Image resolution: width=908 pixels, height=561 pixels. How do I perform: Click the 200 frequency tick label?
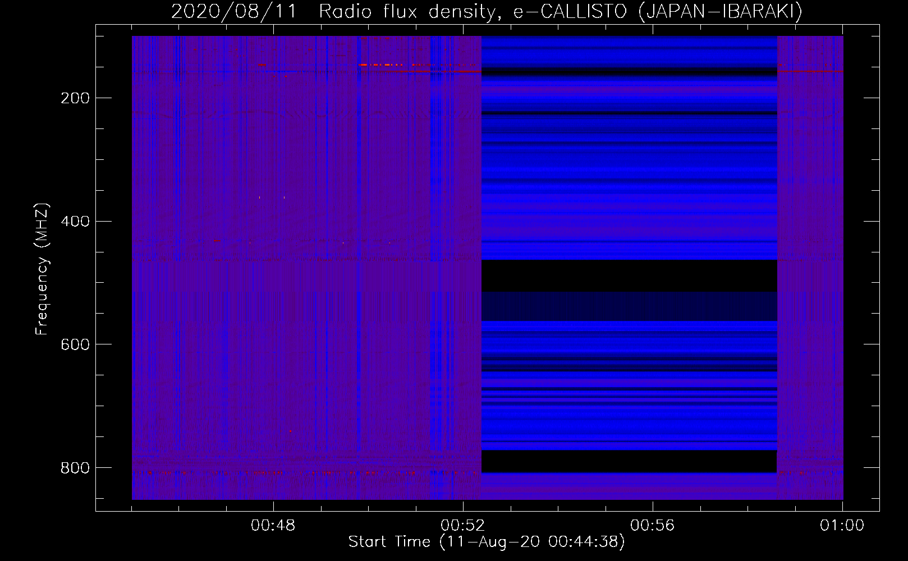tap(75, 98)
